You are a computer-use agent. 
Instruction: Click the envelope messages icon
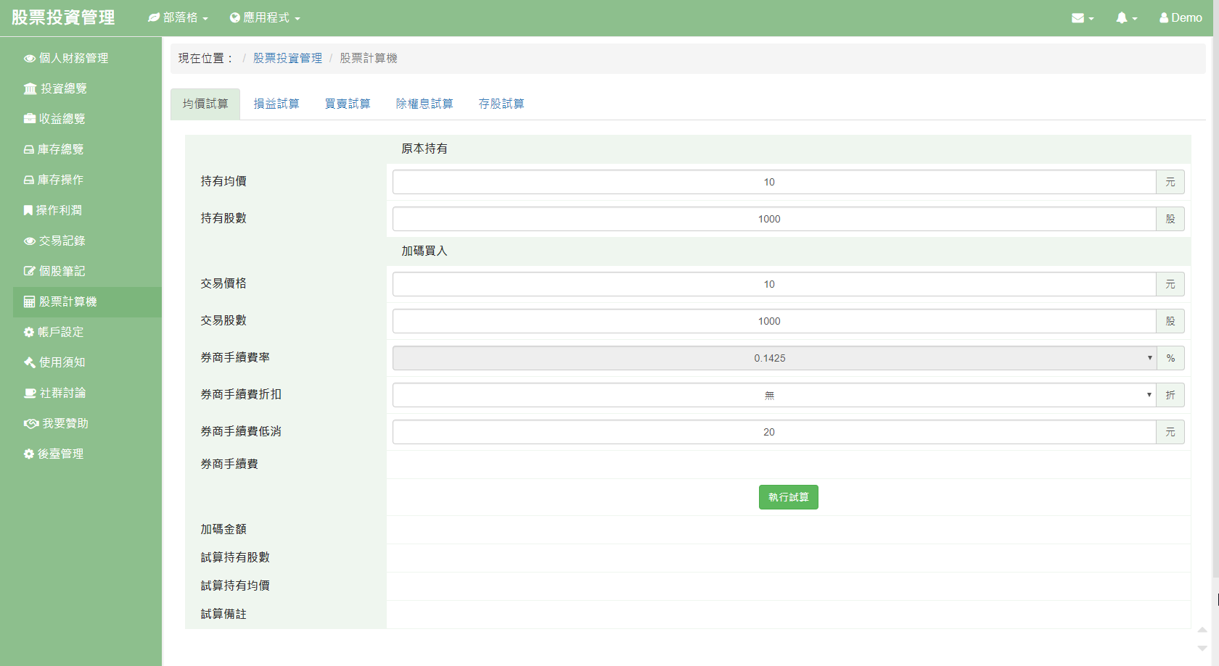pos(1078,18)
